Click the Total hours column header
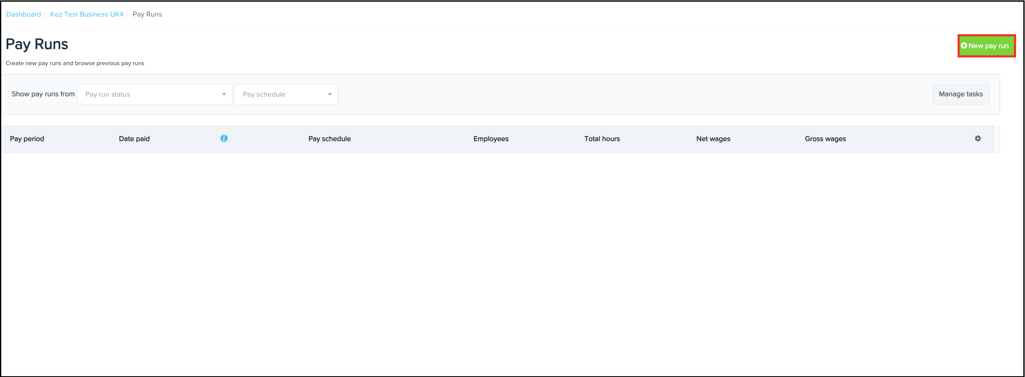This screenshot has width=1025, height=377. (602, 139)
